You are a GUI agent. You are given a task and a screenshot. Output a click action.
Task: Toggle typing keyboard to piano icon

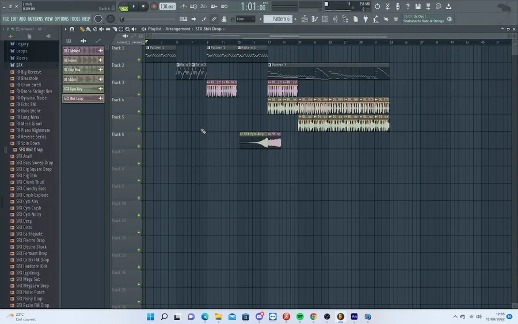coord(184,19)
